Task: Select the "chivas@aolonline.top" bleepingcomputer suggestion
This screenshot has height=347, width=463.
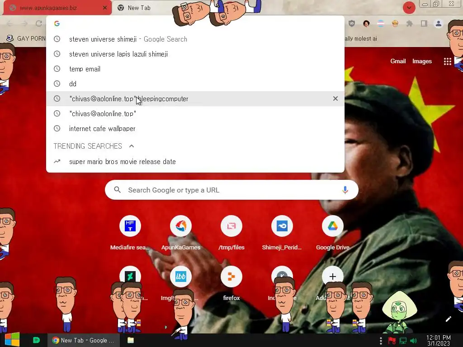Action: 195,98
